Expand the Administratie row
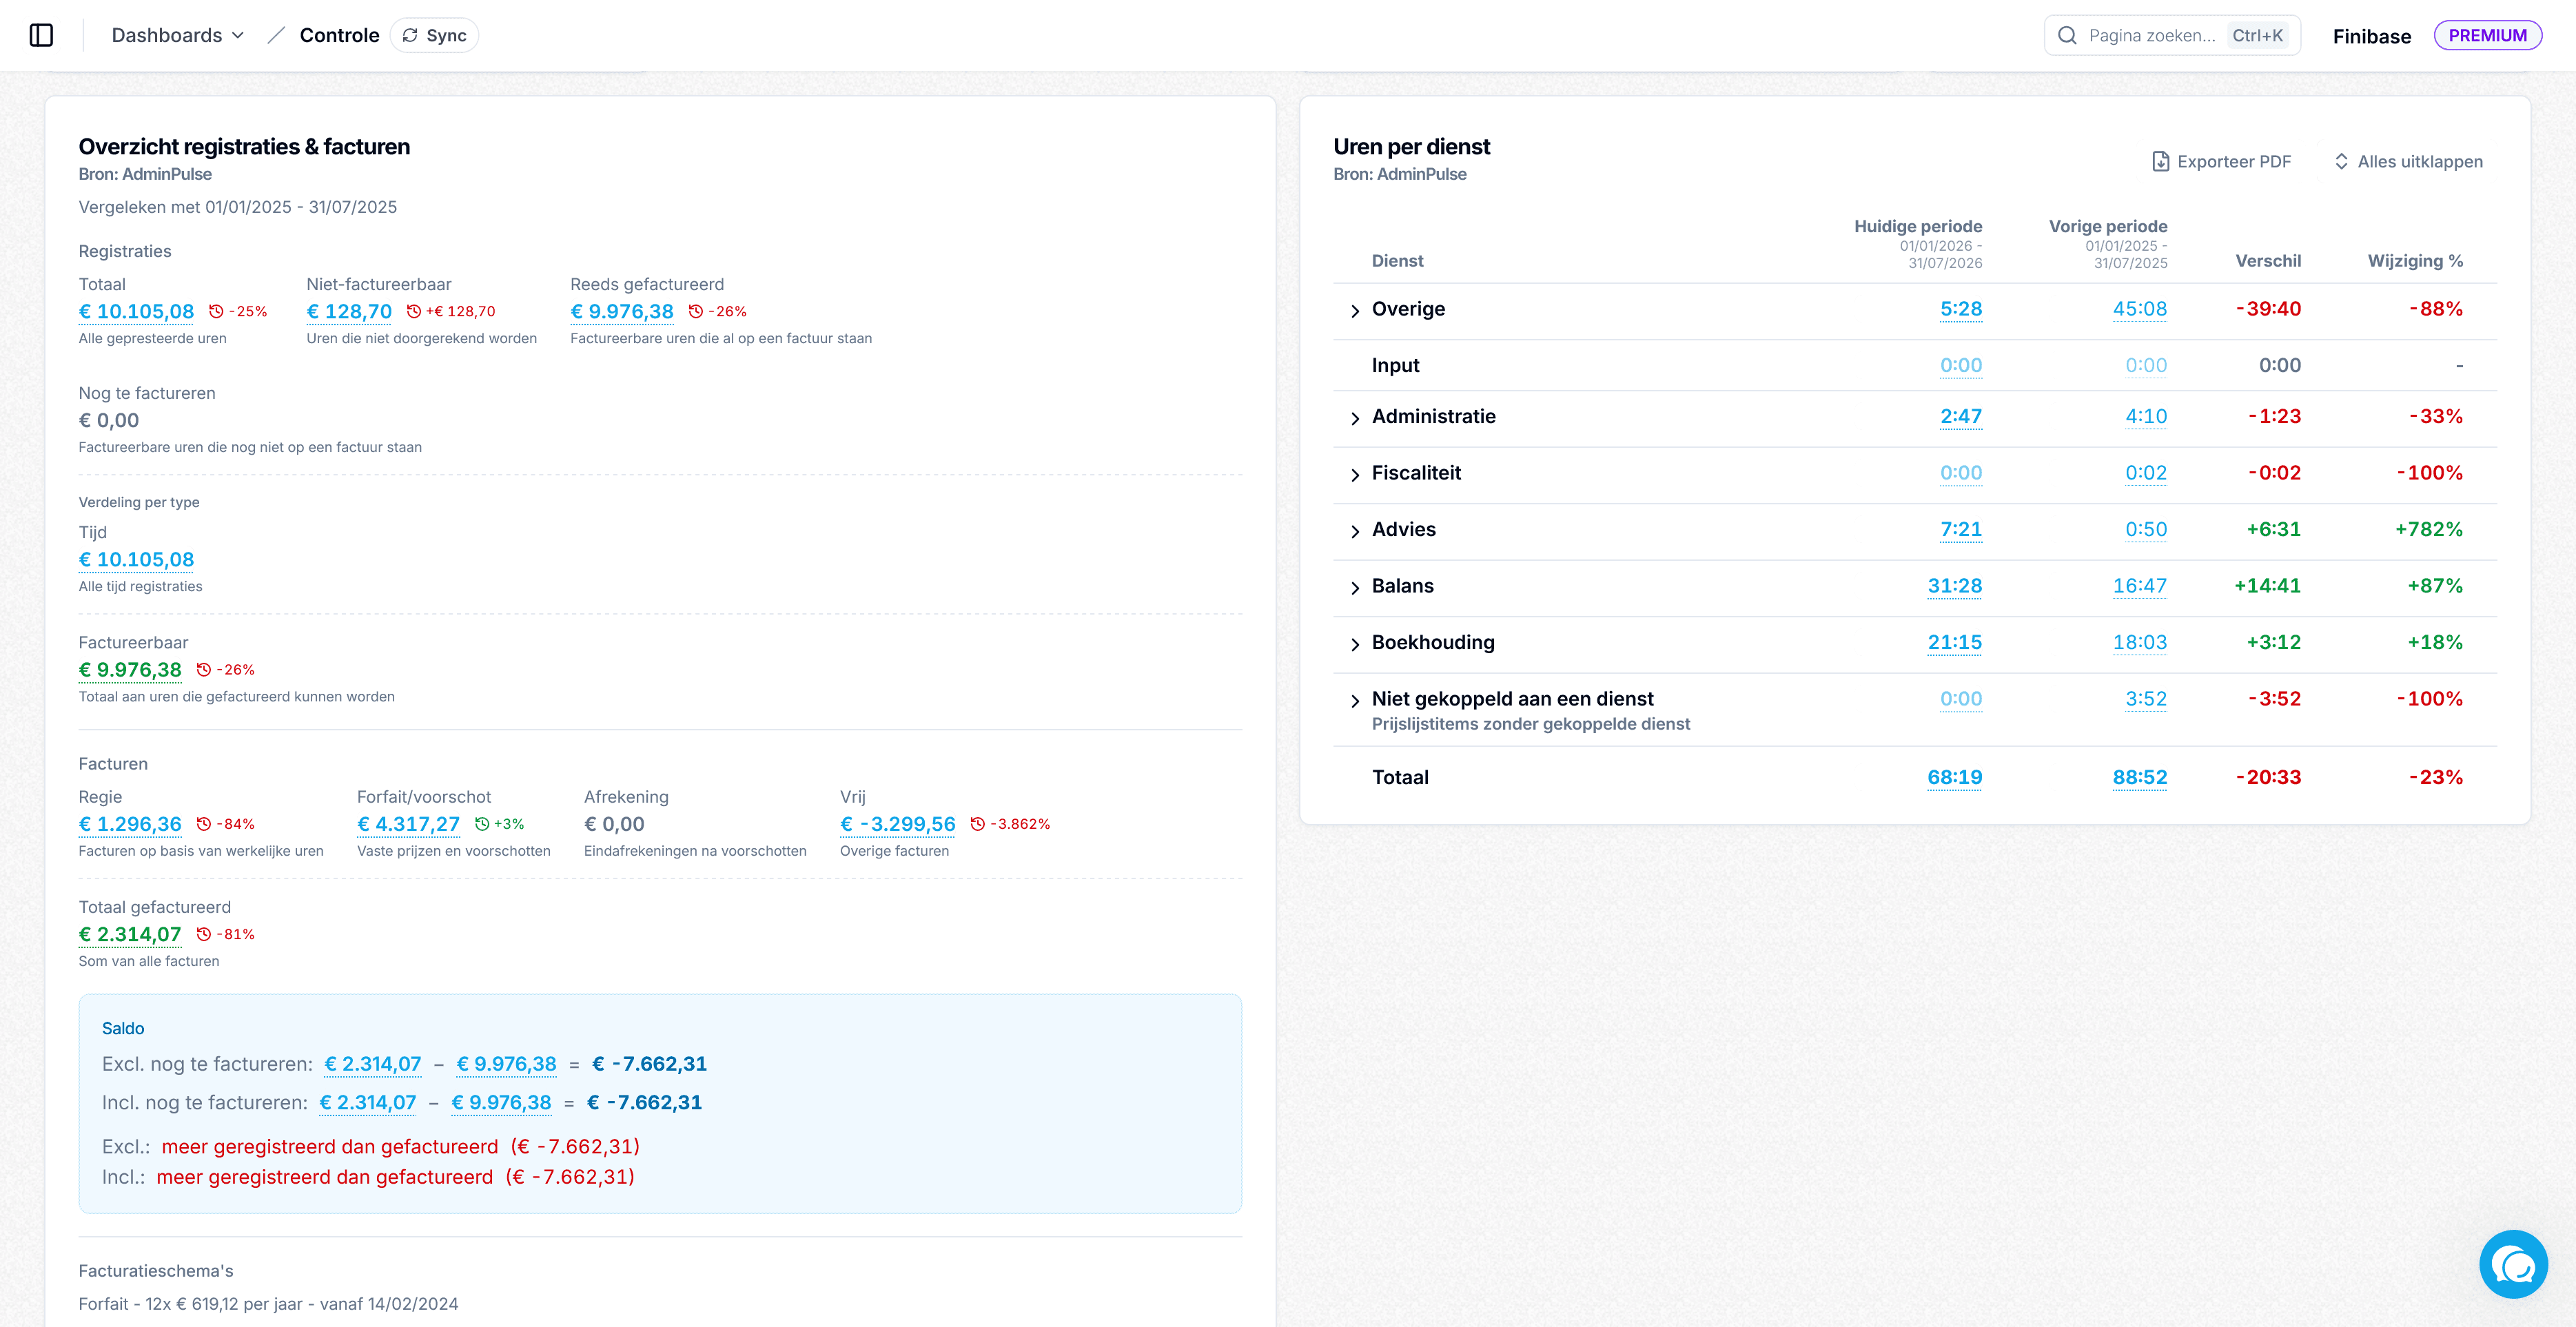Image resolution: width=2576 pixels, height=1327 pixels. point(1355,418)
